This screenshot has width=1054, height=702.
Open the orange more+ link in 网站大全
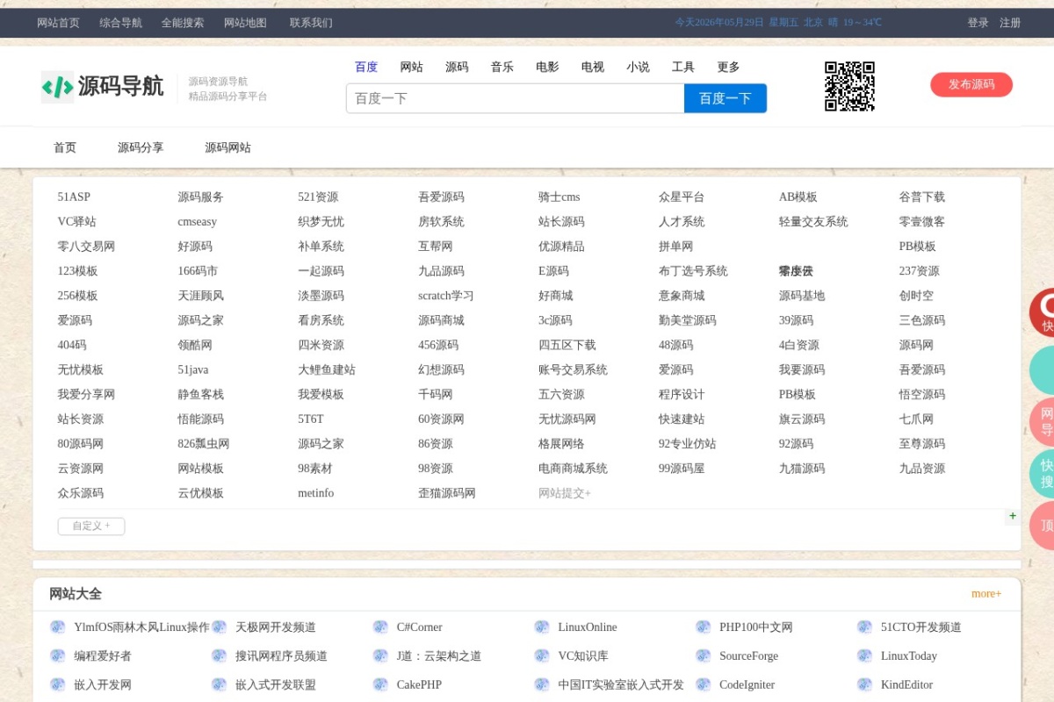click(x=986, y=594)
